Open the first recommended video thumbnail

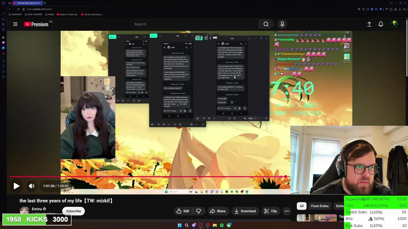click(x=317, y=218)
